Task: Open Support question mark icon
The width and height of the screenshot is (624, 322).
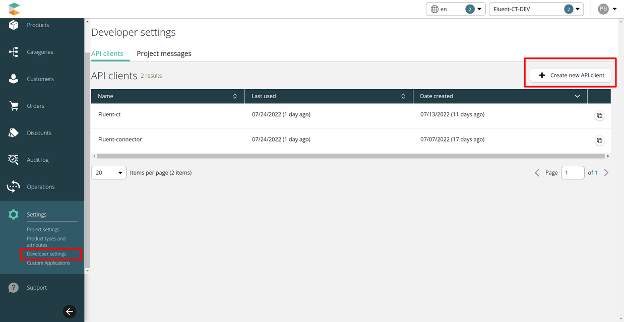Action: (14, 288)
